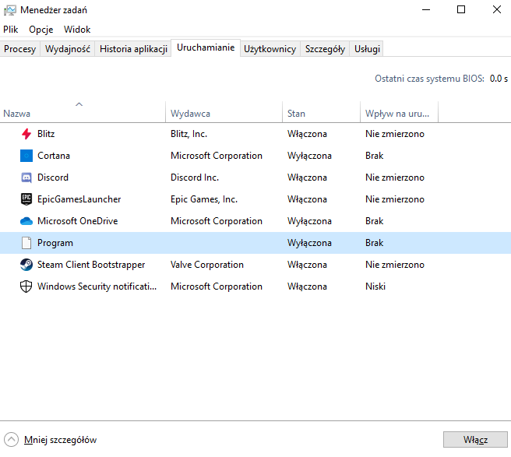Click the blank file icon beside Program
Screen dimensions: 511x457
pyautogui.click(x=26, y=243)
